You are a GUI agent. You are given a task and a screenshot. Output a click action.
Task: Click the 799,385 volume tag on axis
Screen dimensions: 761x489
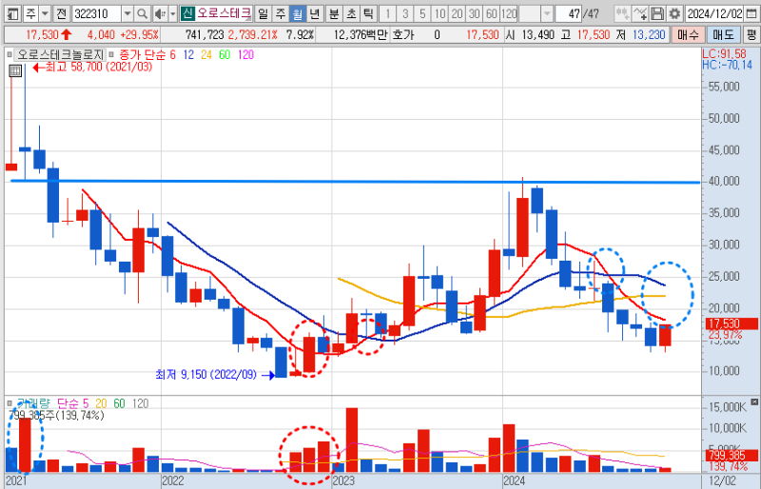[x=730, y=456]
